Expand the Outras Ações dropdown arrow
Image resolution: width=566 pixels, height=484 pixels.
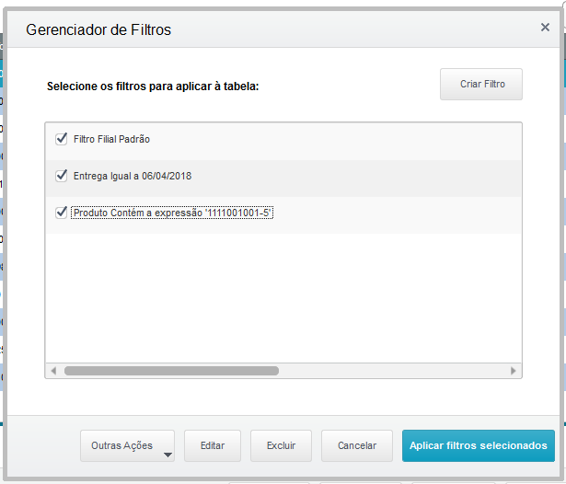[x=167, y=454]
